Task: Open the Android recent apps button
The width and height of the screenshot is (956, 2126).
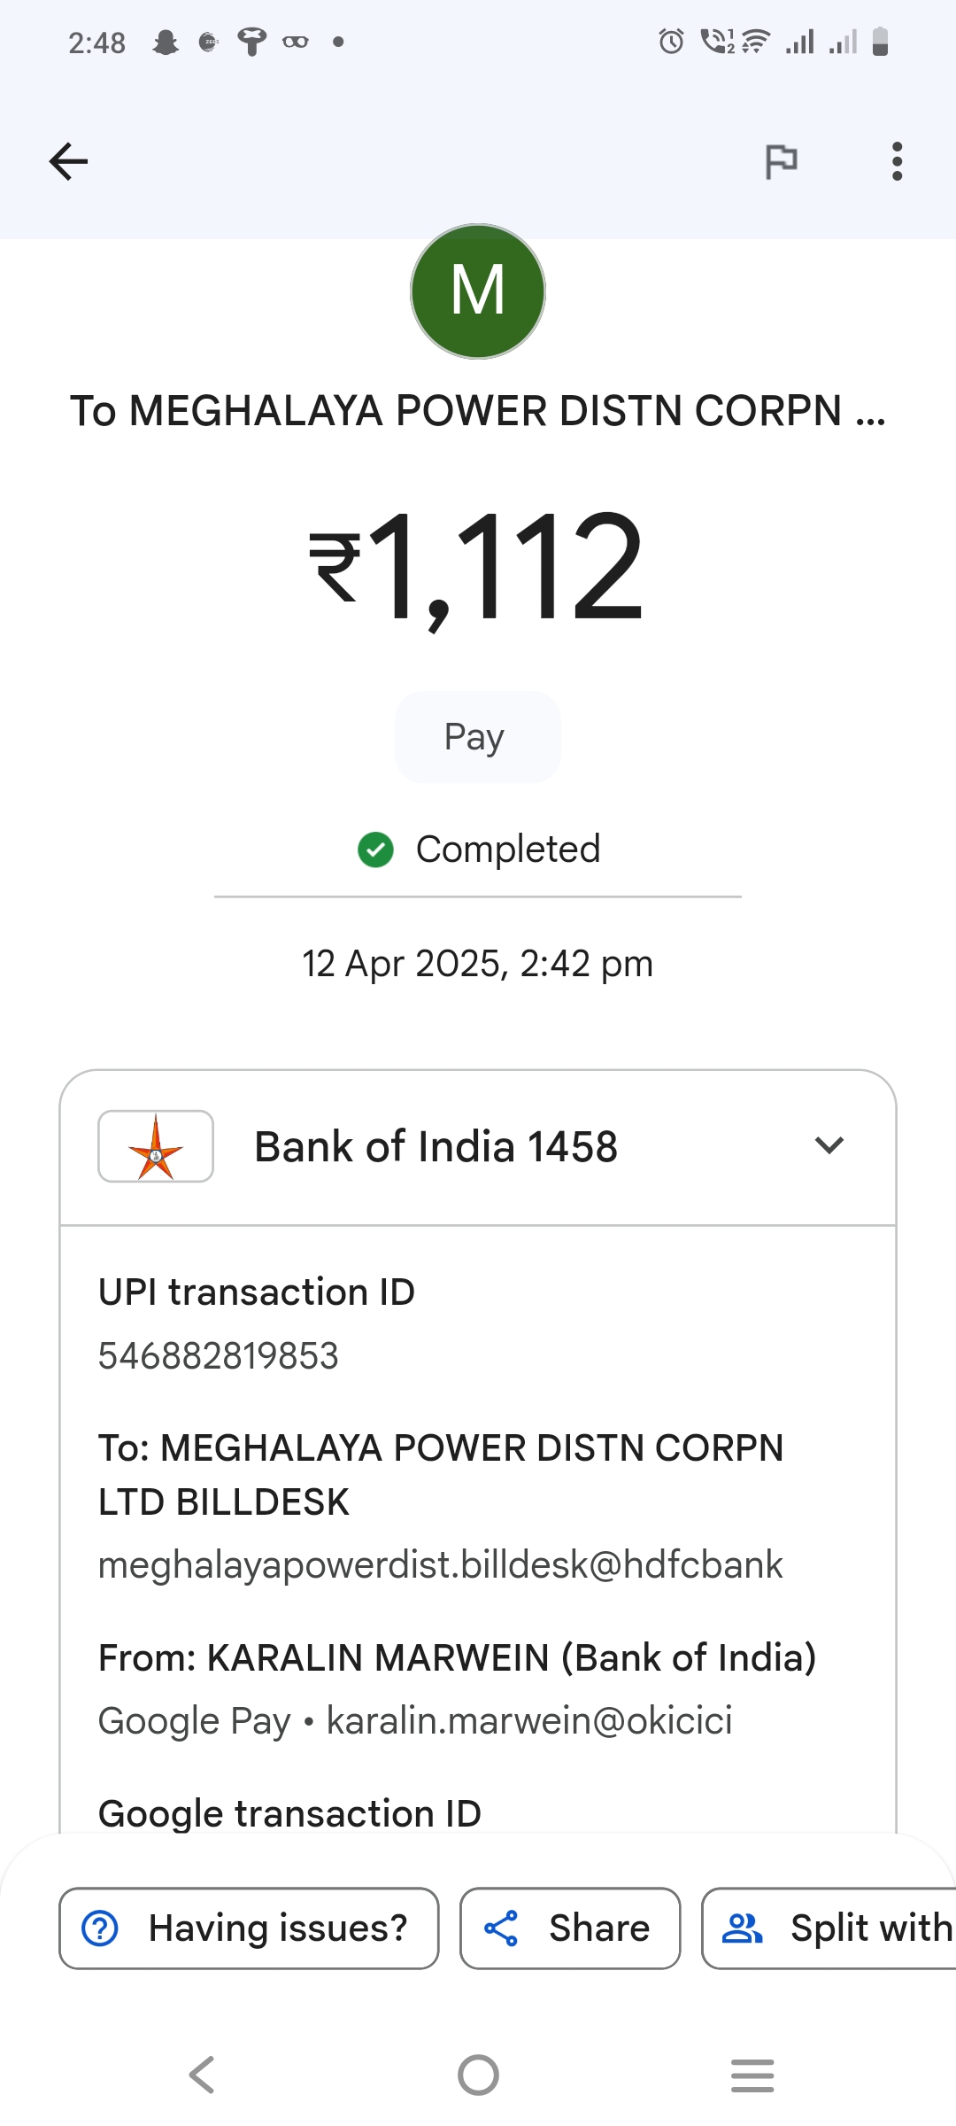Action: (752, 2075)
